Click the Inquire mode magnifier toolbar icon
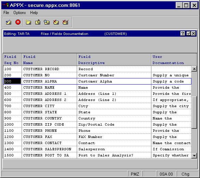The image size is (200, 178). pyautogui.click(x=47, y=22)
